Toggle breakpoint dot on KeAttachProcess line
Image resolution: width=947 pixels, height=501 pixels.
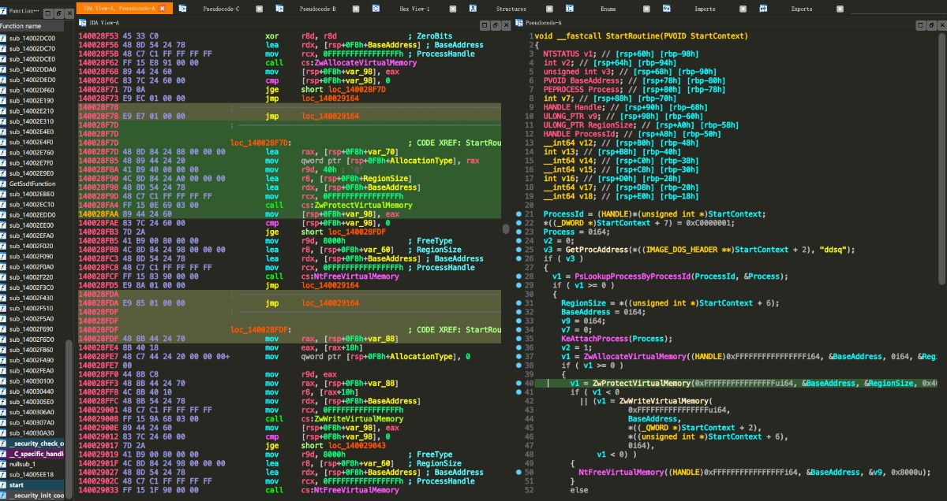tap(518, 338)
